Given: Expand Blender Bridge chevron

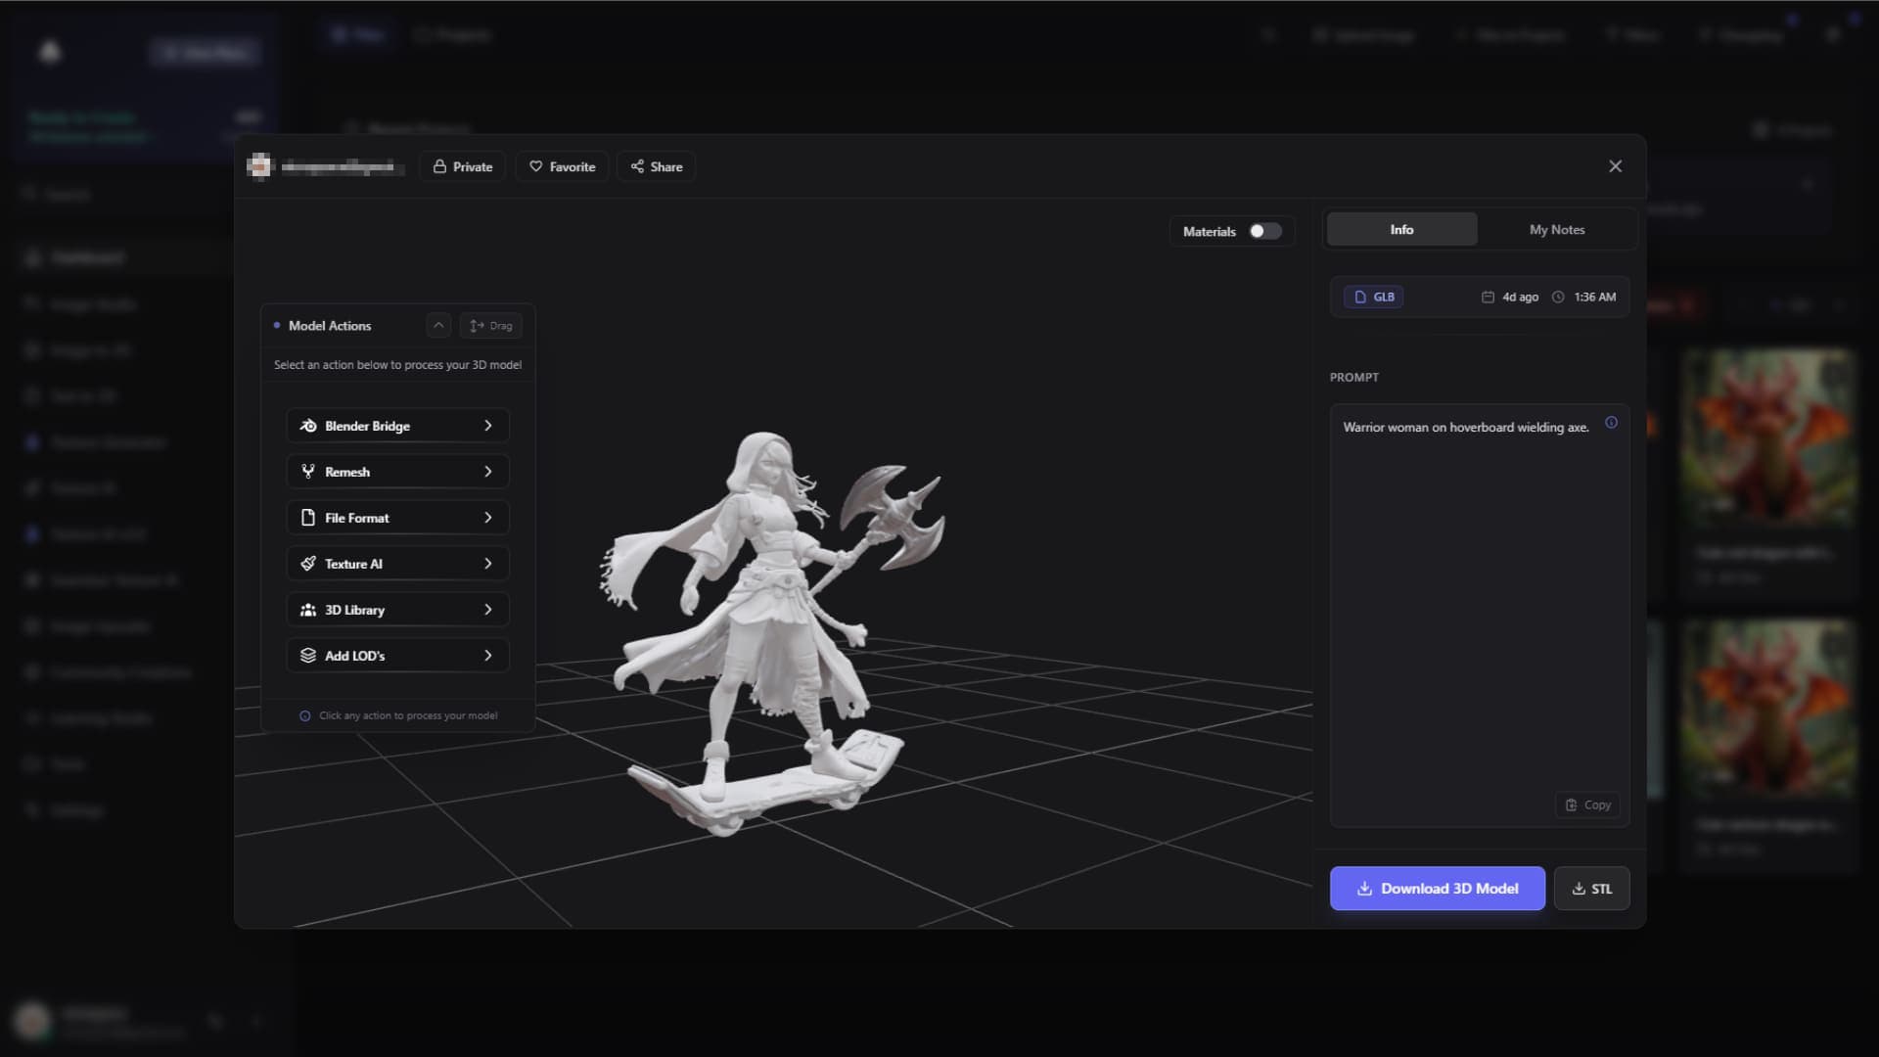Looking at the screenshot, I should [487, 425].
